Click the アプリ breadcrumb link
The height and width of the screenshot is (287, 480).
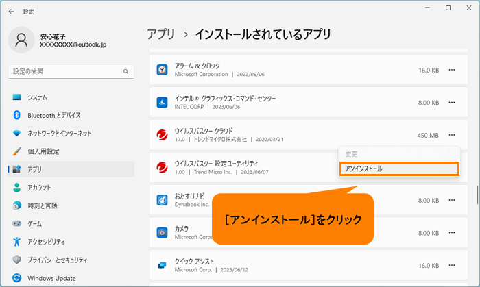click(161, 34)
